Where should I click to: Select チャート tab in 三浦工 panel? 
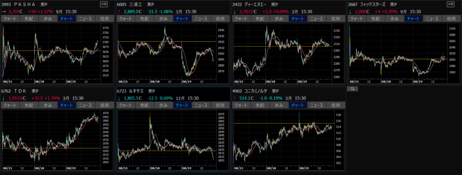click(182, 19)
